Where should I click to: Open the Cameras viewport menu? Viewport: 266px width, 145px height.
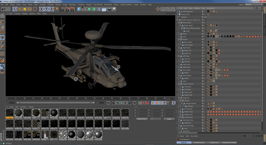coord(17,14)
